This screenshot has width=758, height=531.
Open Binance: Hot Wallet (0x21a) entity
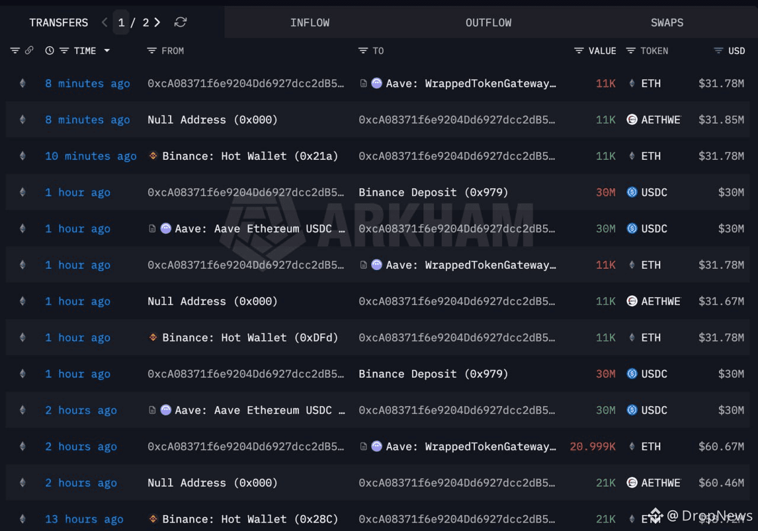pos(250,156)
